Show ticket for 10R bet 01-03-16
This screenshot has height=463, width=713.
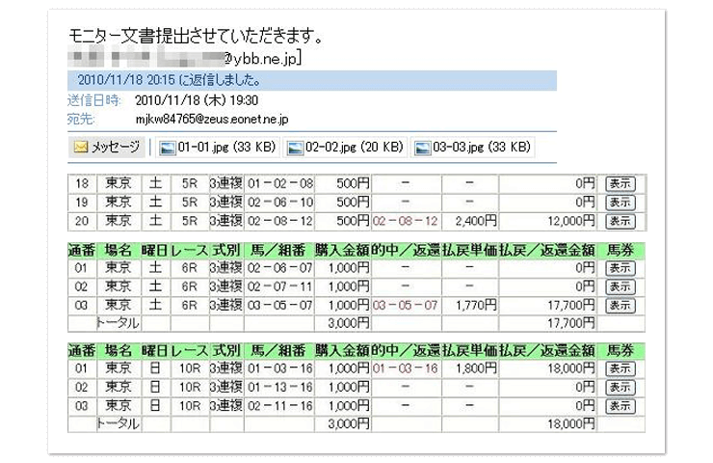(x=620, y=368)
